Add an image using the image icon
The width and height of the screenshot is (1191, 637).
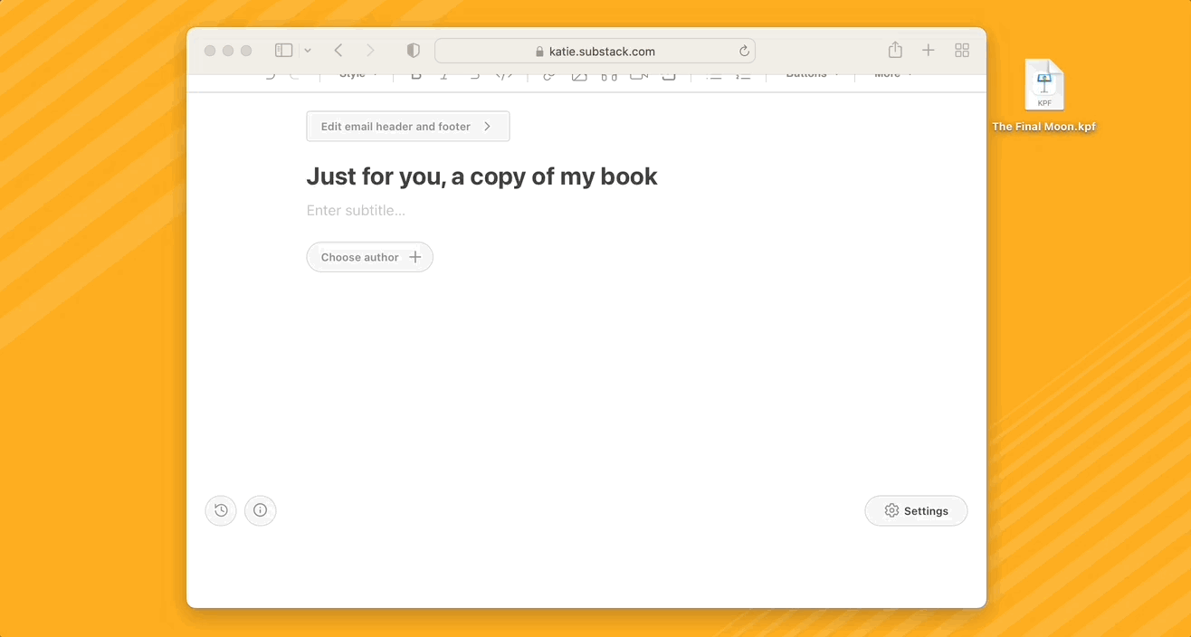tap(579, 75)
